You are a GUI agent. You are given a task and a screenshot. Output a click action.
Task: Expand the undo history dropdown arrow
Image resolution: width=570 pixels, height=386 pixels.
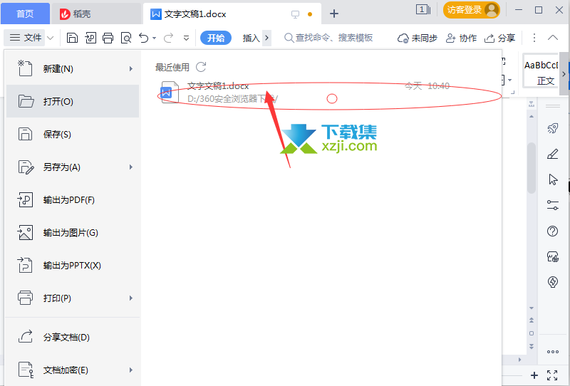coord(154,38)
